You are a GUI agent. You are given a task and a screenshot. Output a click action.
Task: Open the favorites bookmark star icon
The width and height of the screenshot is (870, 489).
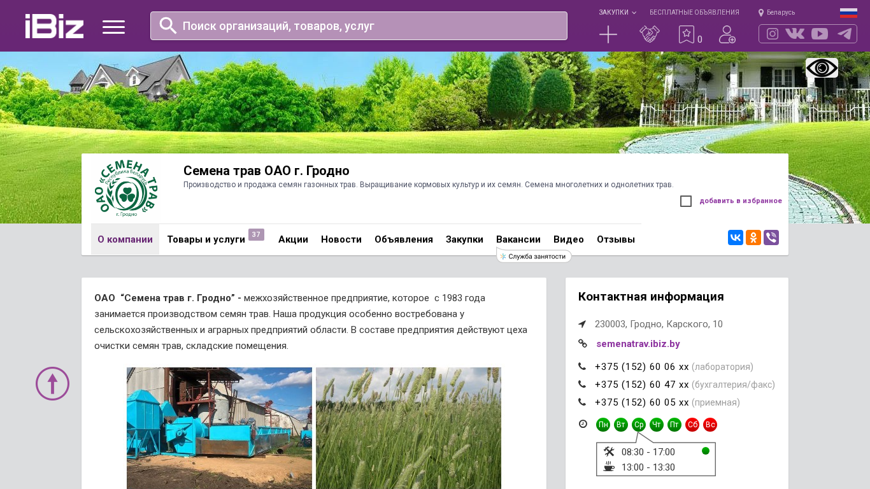686,34
